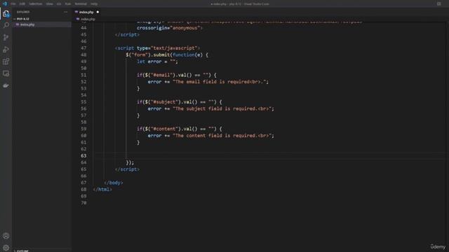
Task: Click index.php in the breadcrumb bar
Action: [88, 19]
